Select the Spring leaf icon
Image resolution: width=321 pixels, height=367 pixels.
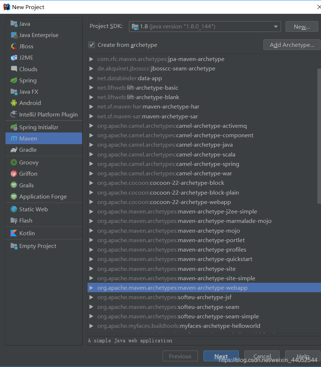[14, 80]
